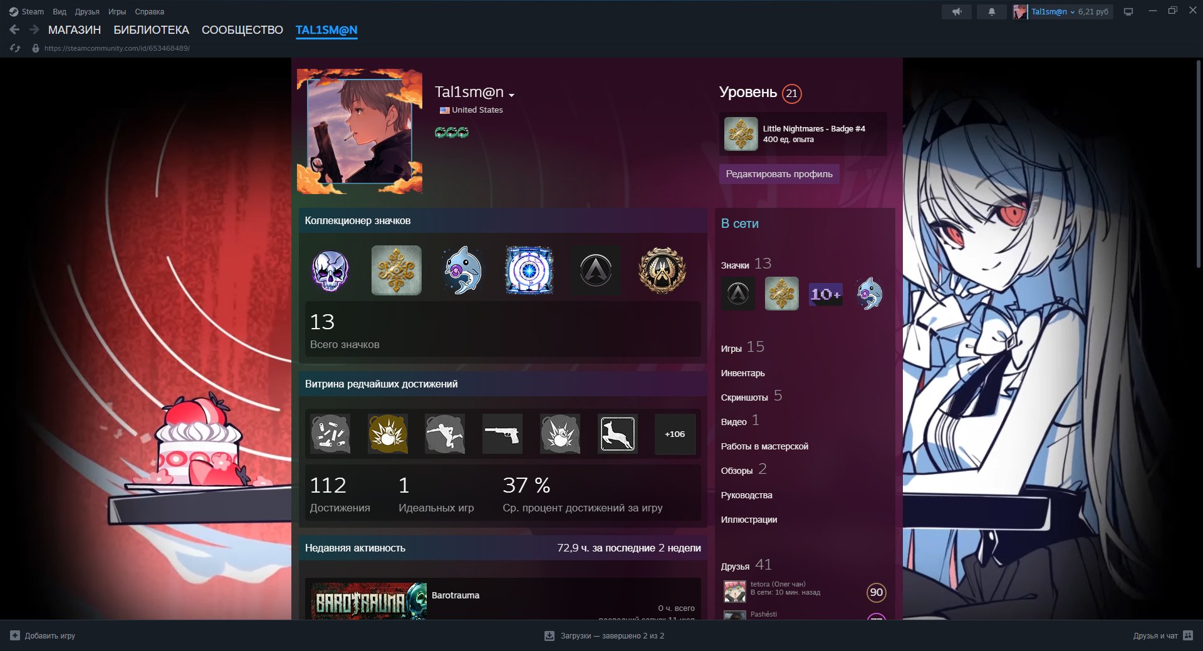Open the Друзья menu
Screen dimensions: 1203x651
point(87,12)
